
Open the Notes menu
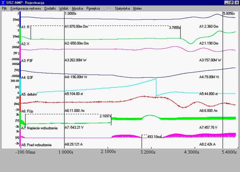coord(137,8)
